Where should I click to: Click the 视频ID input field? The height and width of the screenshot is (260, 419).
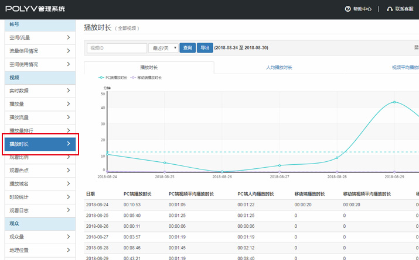click(x=116, y=48)
